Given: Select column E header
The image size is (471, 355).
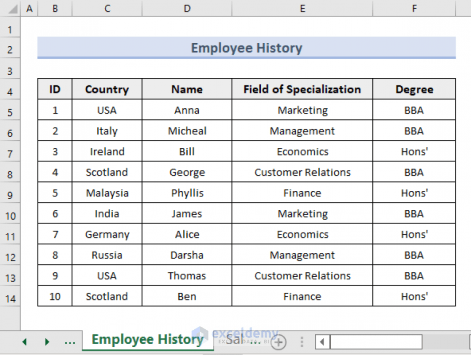Looking at the screenshot, I should 302,9.
